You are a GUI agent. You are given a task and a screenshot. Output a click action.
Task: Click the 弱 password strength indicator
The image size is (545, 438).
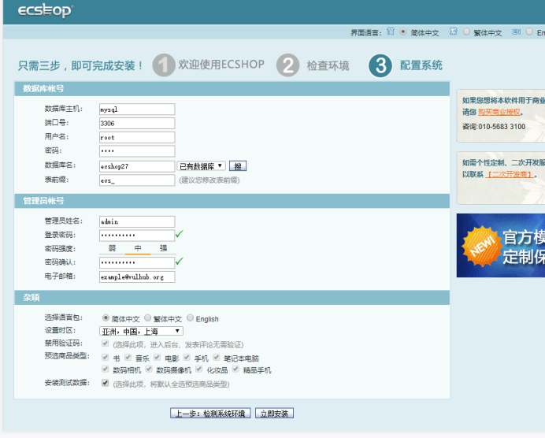[x=112, y=248]
